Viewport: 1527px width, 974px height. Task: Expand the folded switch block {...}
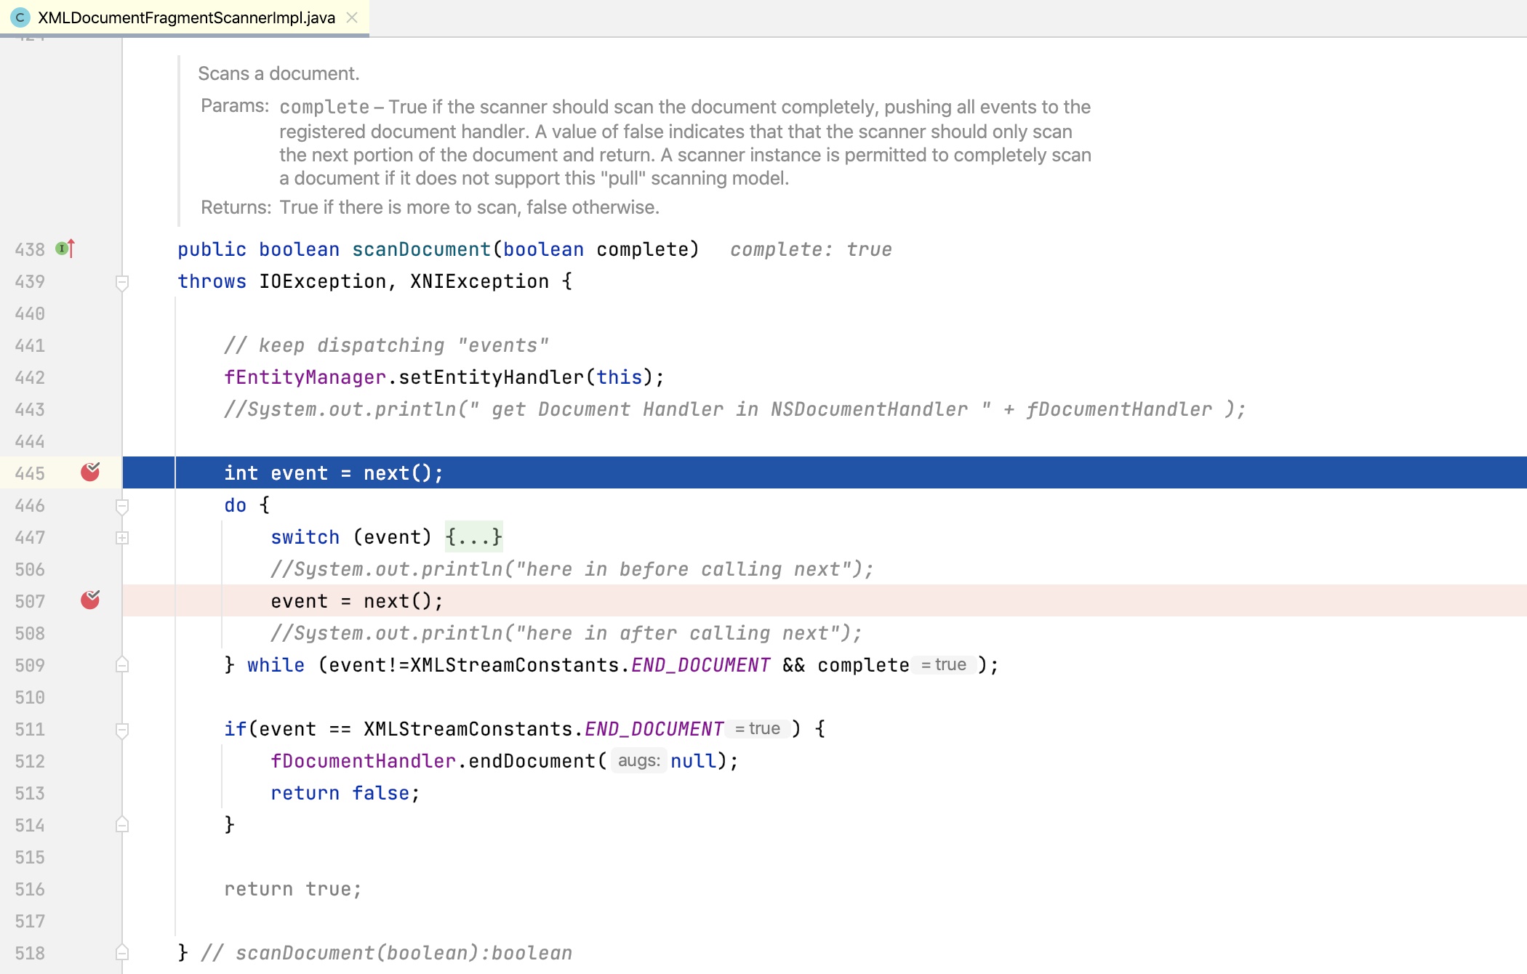point(473,537)
